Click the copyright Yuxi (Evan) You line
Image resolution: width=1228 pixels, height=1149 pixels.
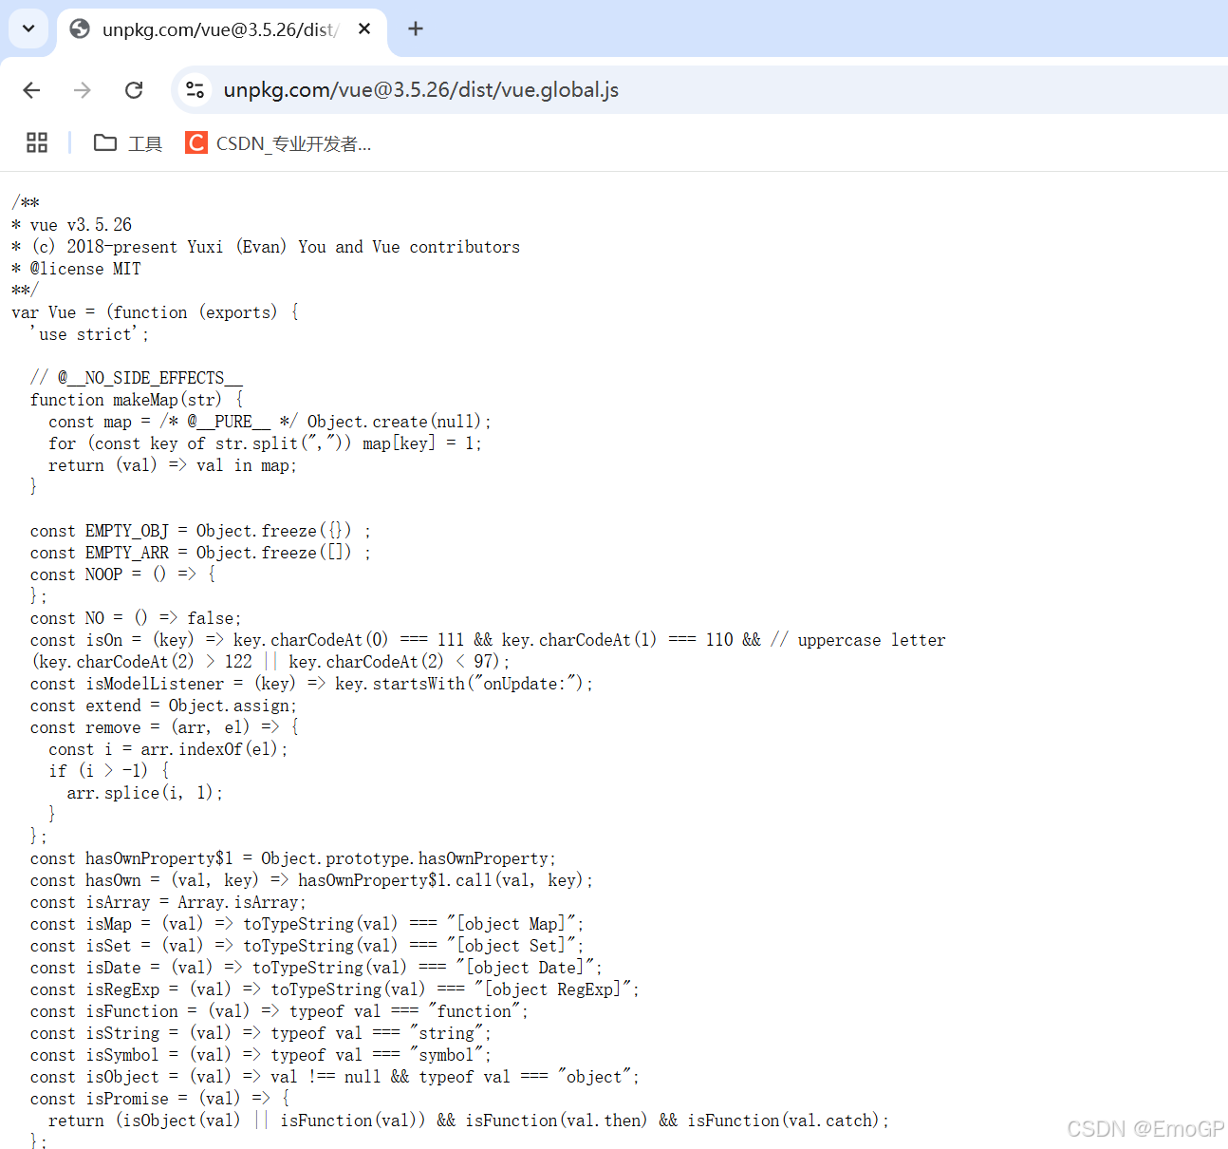266,247
